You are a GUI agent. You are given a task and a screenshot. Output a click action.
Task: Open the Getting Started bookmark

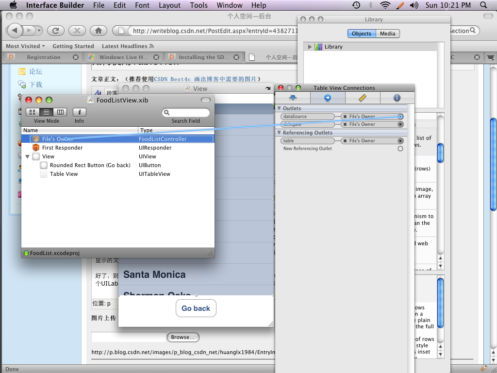73,46
